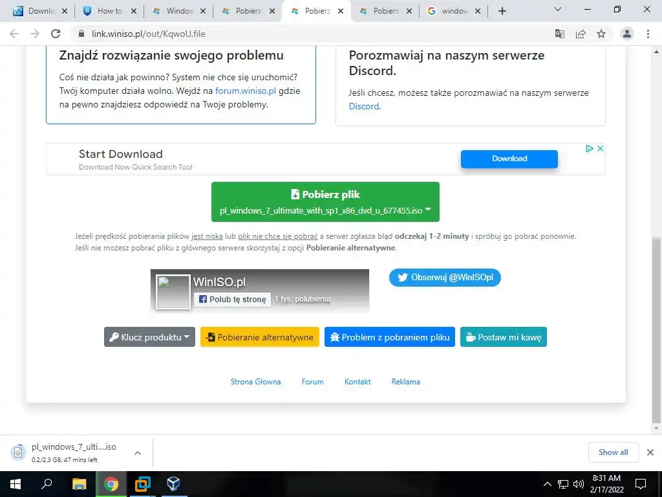Image resolution: width=662 pixels, height=497 pixels.
Task: Click the address bar URL field
Action: (312, 34)
